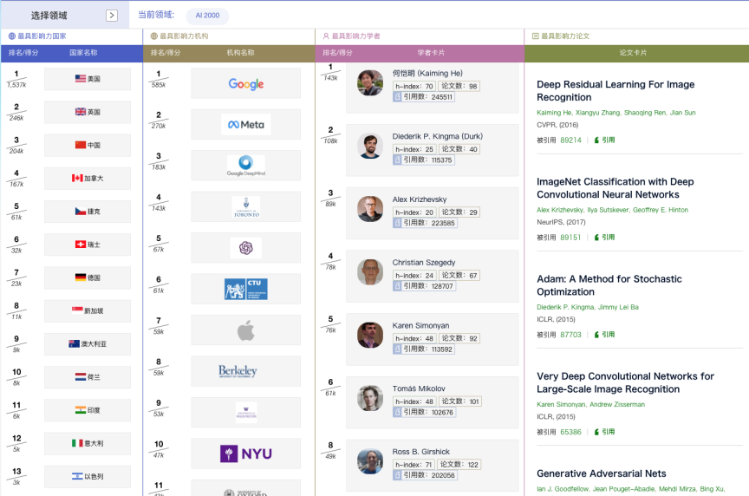The image size is (749, 496).
Task: Open the University of Toronto logo
Action: 246,207
